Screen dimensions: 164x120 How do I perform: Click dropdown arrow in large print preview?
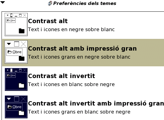9,44
